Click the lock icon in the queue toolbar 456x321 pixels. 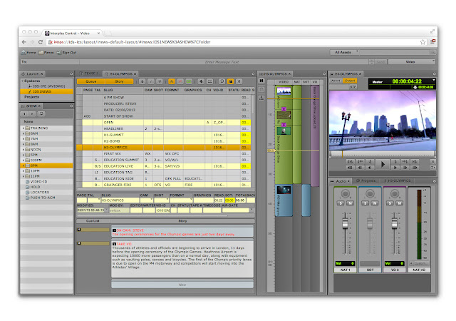[222, 81]
